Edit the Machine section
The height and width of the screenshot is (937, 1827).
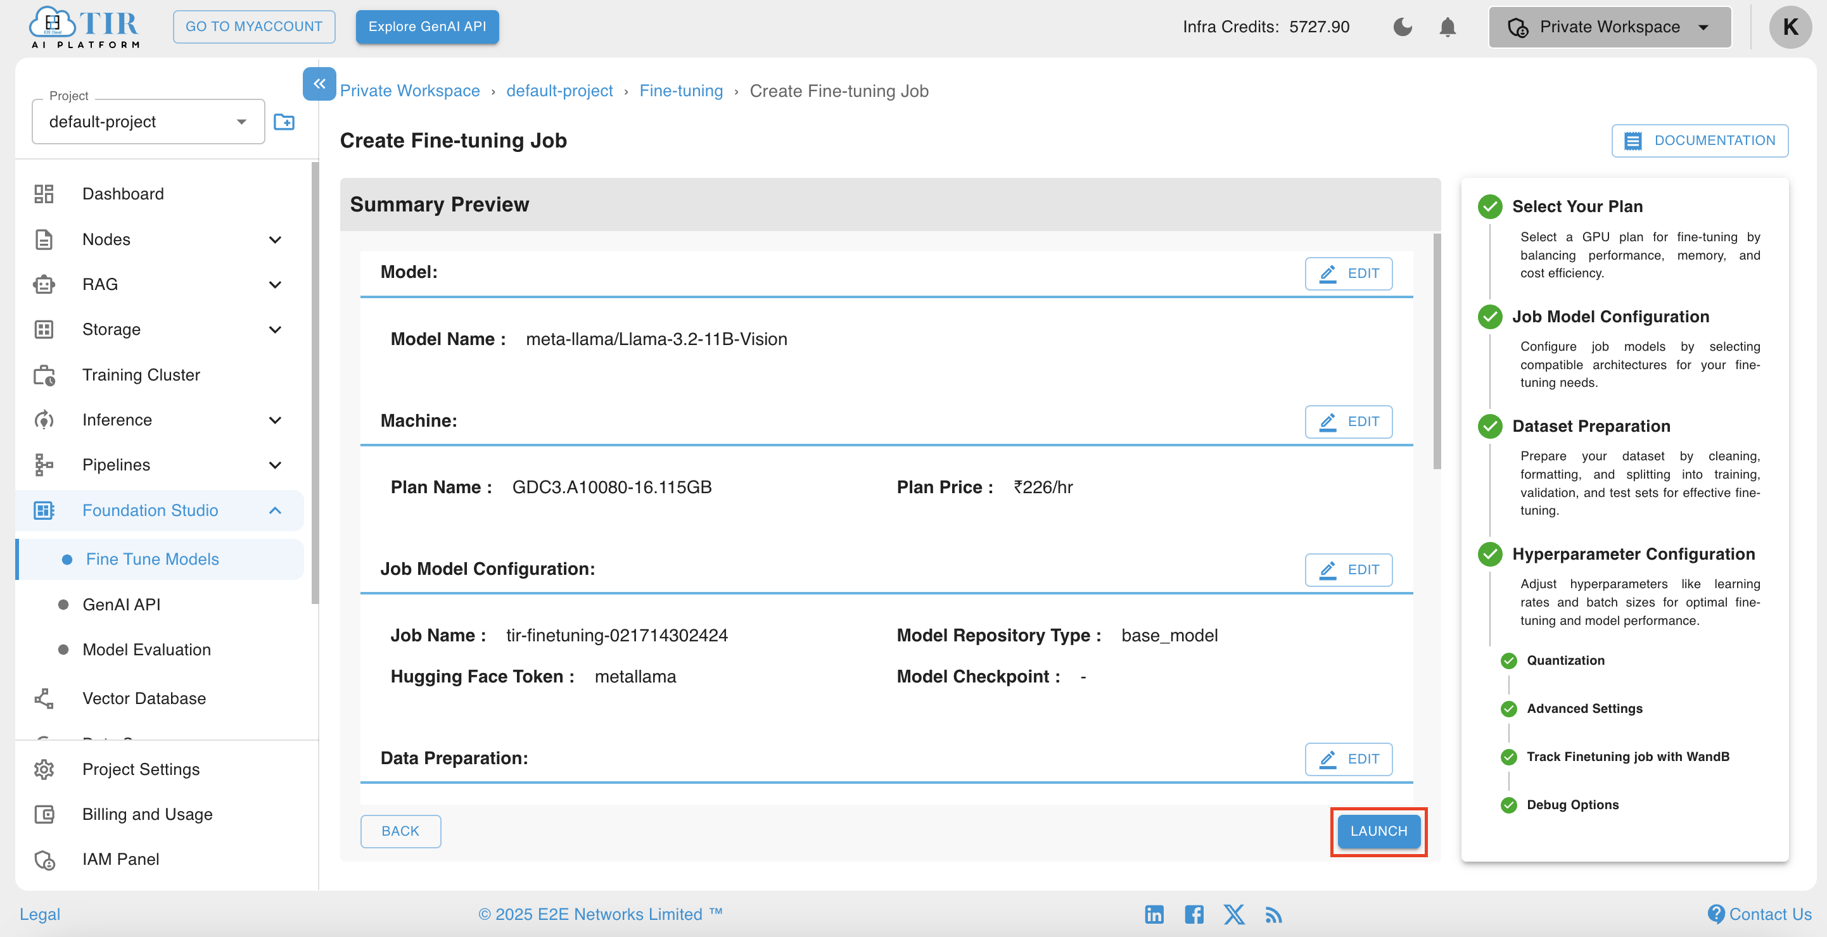[x=1348, y=422]
